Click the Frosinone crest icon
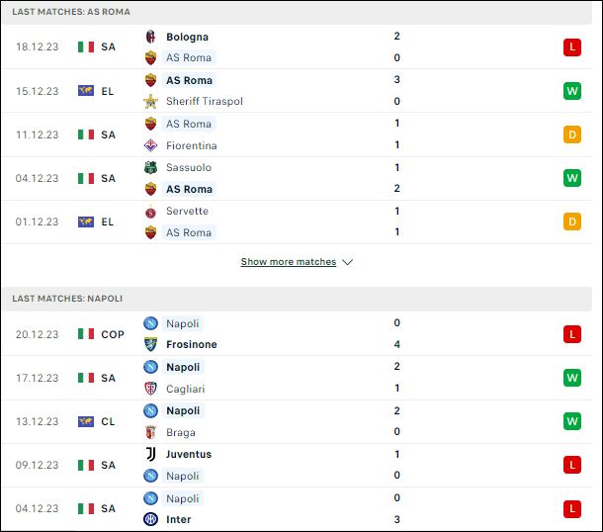603x532 pixels. (150, 344)
